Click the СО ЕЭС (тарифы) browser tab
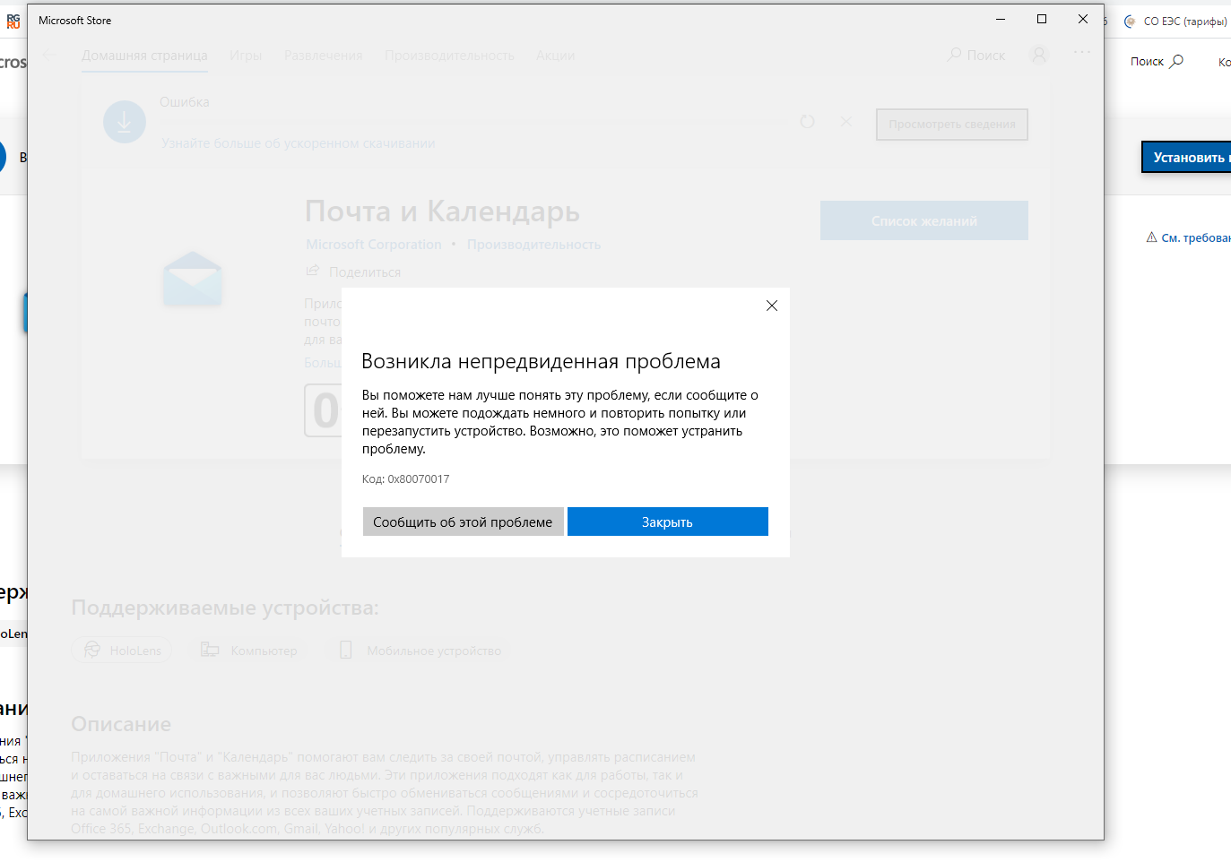This screenshot has width=1231, height=862. tap(1175, 22)
